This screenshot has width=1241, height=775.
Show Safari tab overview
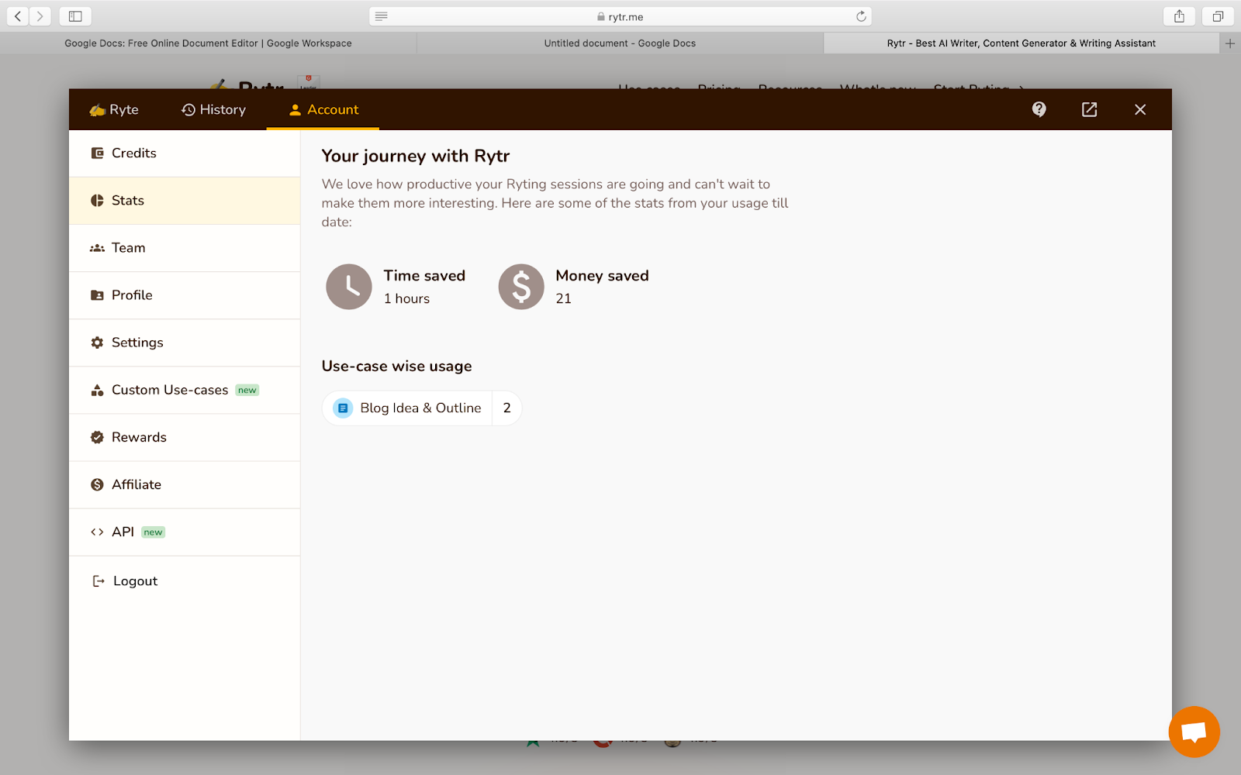1218,16
